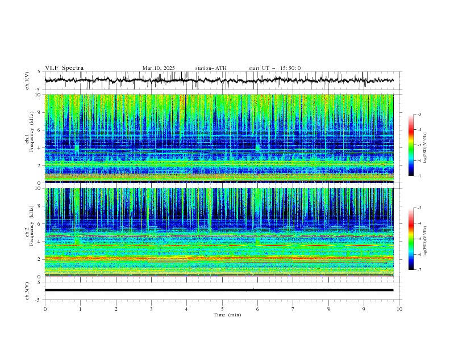
Task: Click the ch.1 spectrogram plot area
Action: (x=219, y=138)
